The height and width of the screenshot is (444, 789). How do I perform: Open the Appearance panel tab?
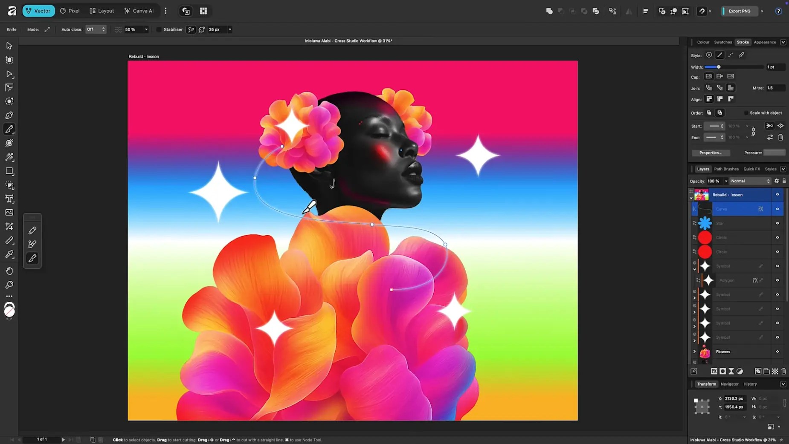coord(765,42)
